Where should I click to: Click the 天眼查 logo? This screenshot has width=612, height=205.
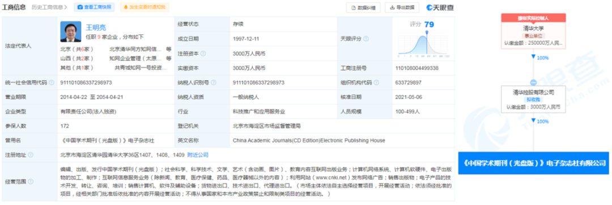click(x=440, y=7)
